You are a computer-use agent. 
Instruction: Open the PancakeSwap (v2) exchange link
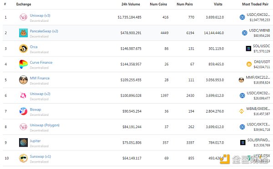[44, 31]
